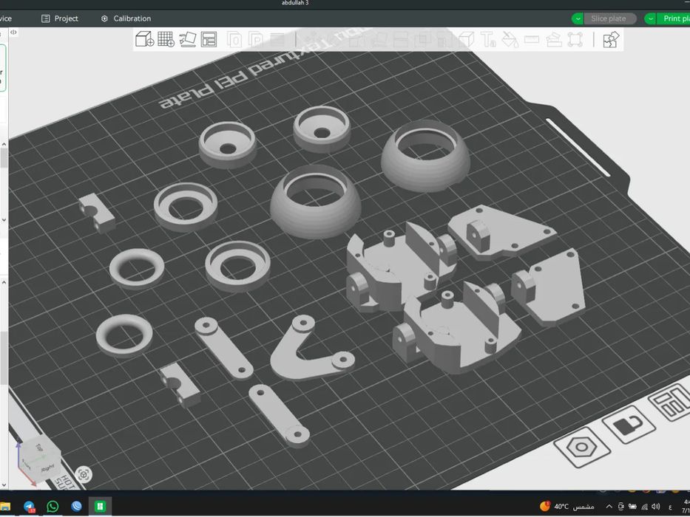690x517 pixels.
Task: Select the Color painting bucket tool
Action: coord(510,40)
